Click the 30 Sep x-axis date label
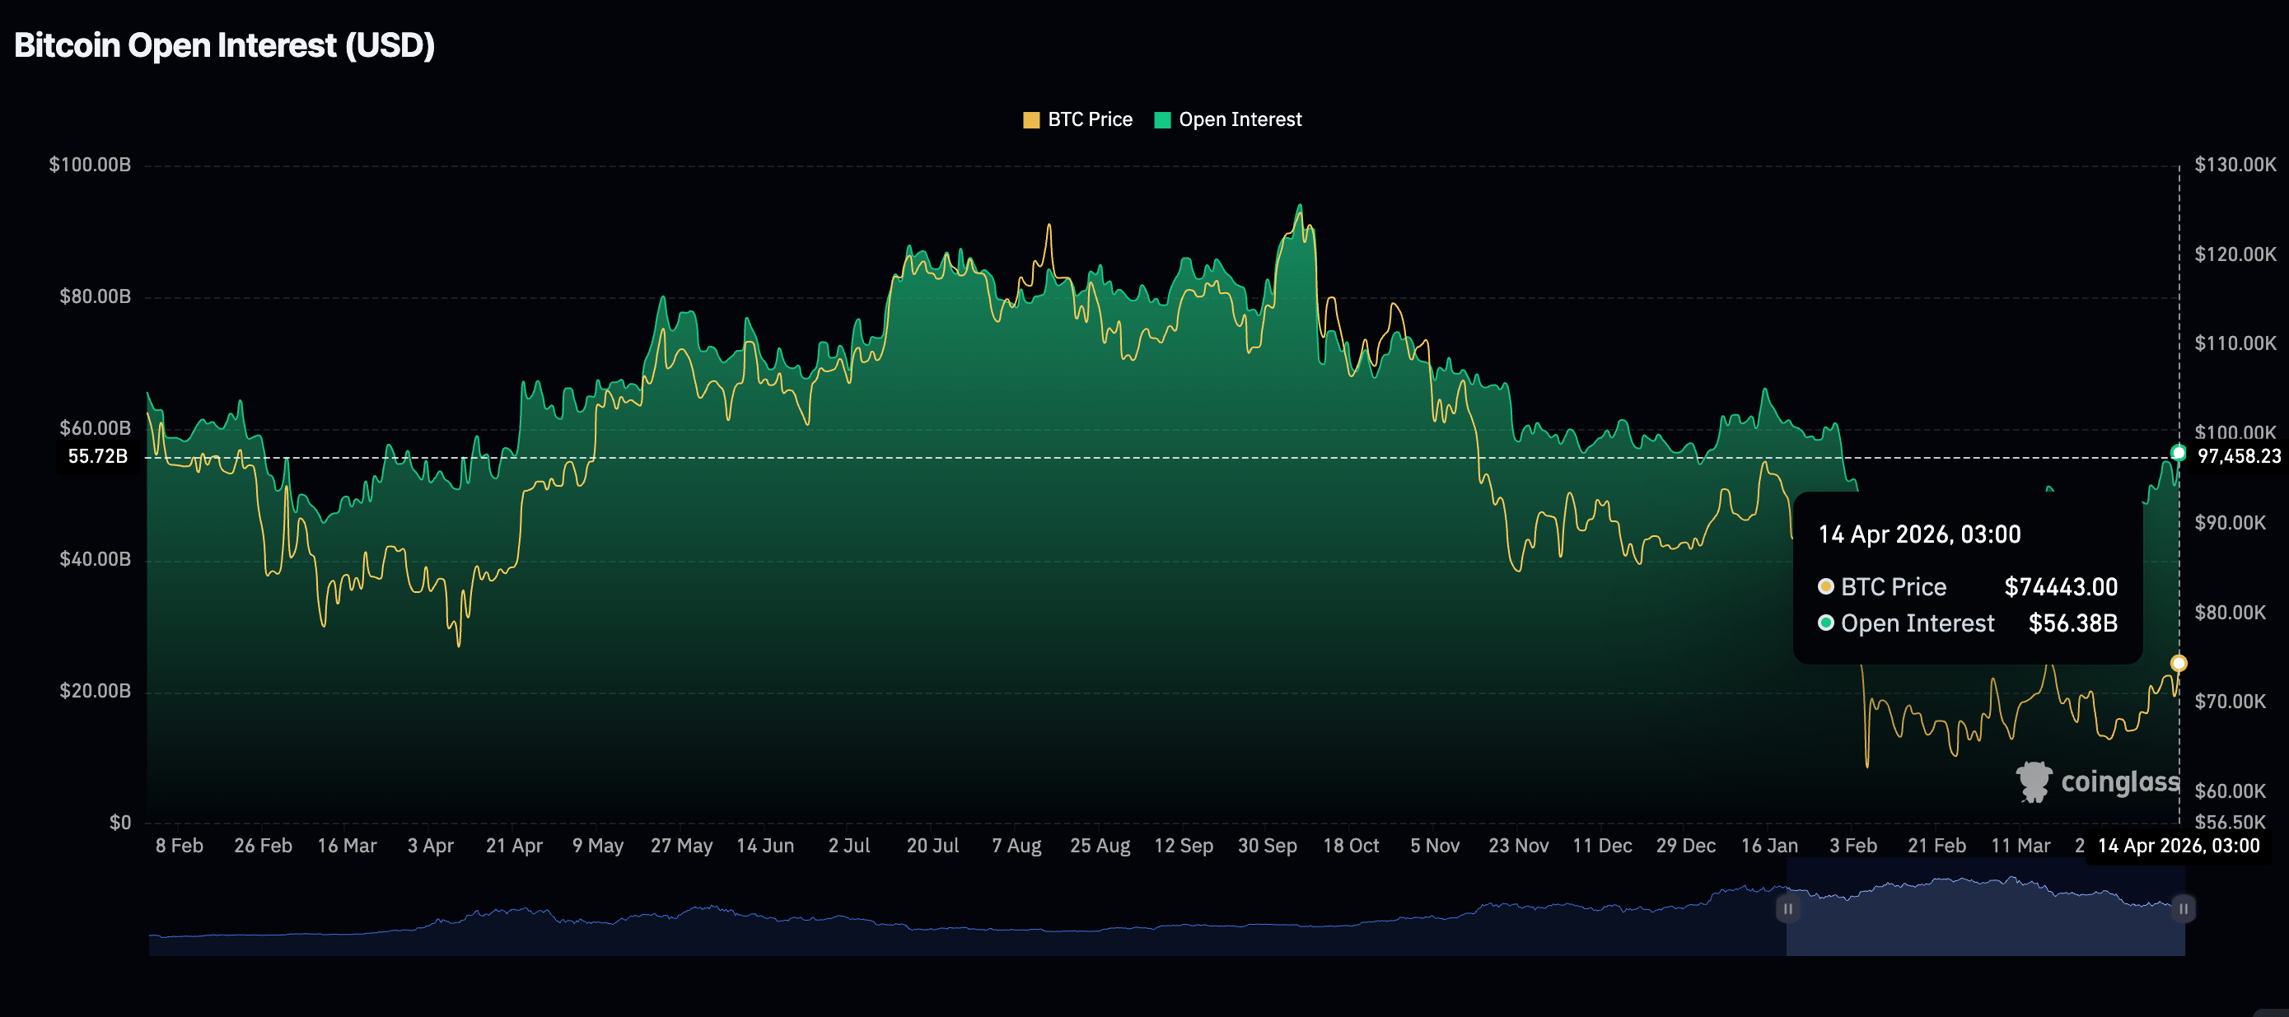 click(1267, 846)
